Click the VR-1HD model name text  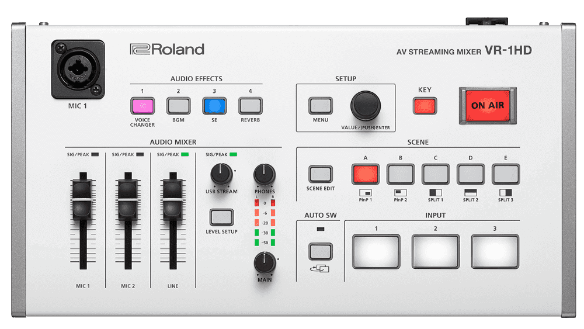(508, 50)
